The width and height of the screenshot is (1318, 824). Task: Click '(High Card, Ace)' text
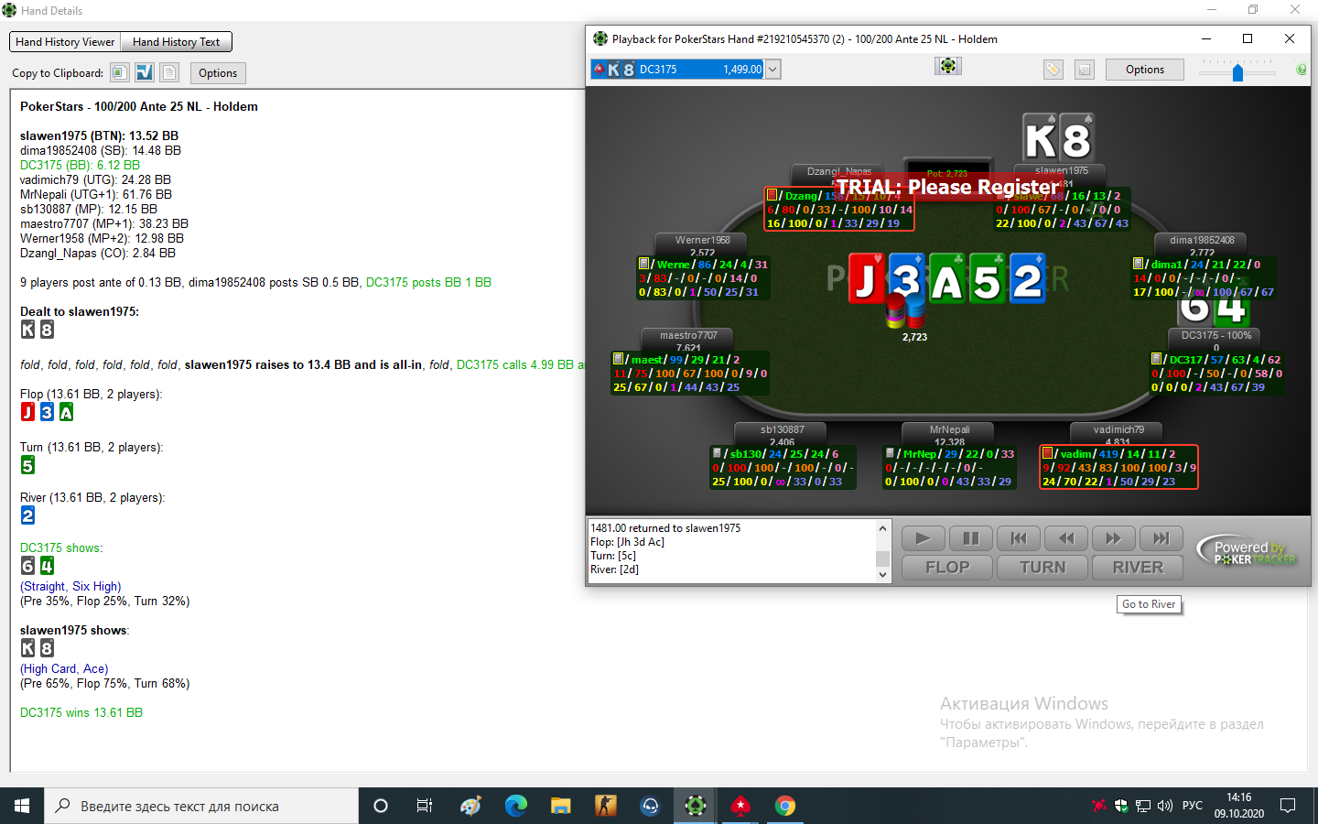click(64, 668)
